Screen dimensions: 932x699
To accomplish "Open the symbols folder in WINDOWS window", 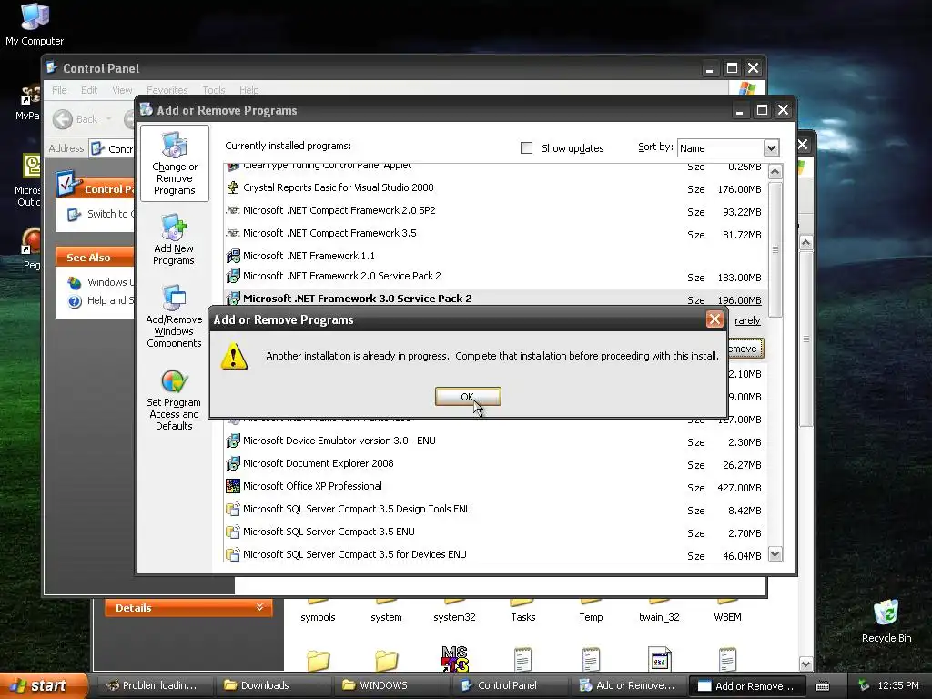I will [x=318, y=611].
